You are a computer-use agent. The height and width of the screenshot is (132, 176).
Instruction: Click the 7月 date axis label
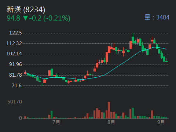tap(56, 122)
